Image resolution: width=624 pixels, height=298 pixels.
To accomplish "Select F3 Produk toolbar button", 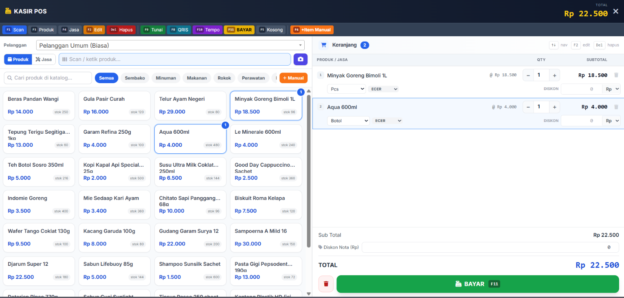I will (43, 30).
